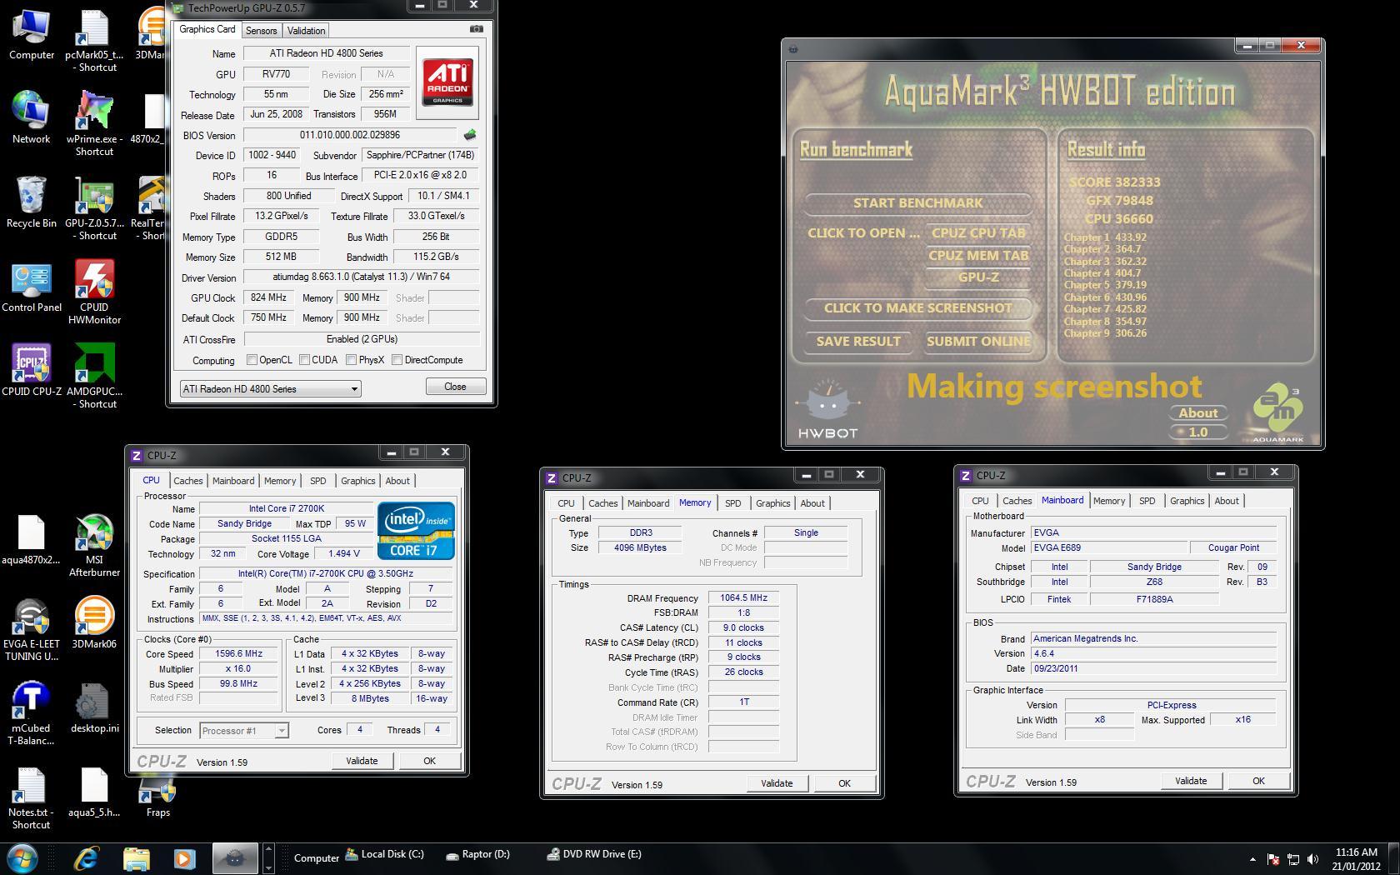Open Caches tab in left CPU-Z window
Screen dimensions: 1400x875
coord(187,481)
